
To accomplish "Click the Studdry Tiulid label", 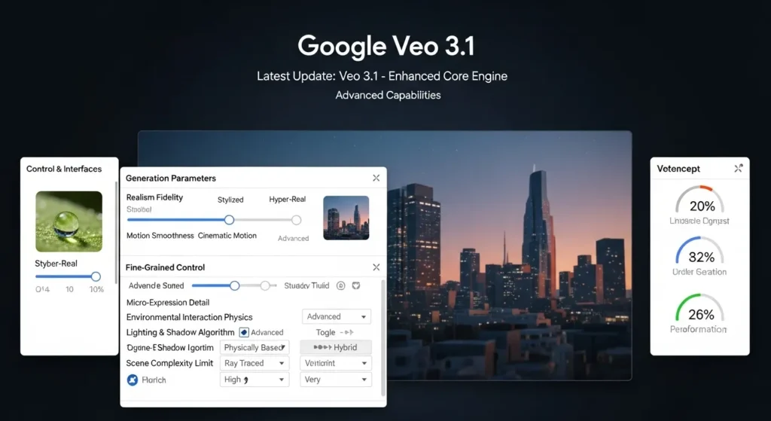I will tap(307, 285).
